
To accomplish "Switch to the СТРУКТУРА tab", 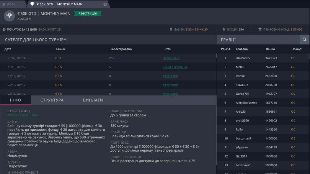I will pos(52,100).
